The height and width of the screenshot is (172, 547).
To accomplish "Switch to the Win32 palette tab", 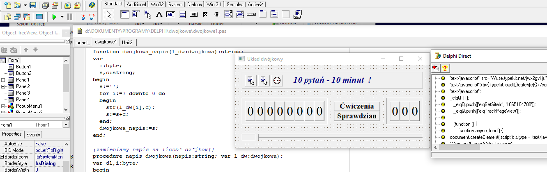I will point(157,4).
